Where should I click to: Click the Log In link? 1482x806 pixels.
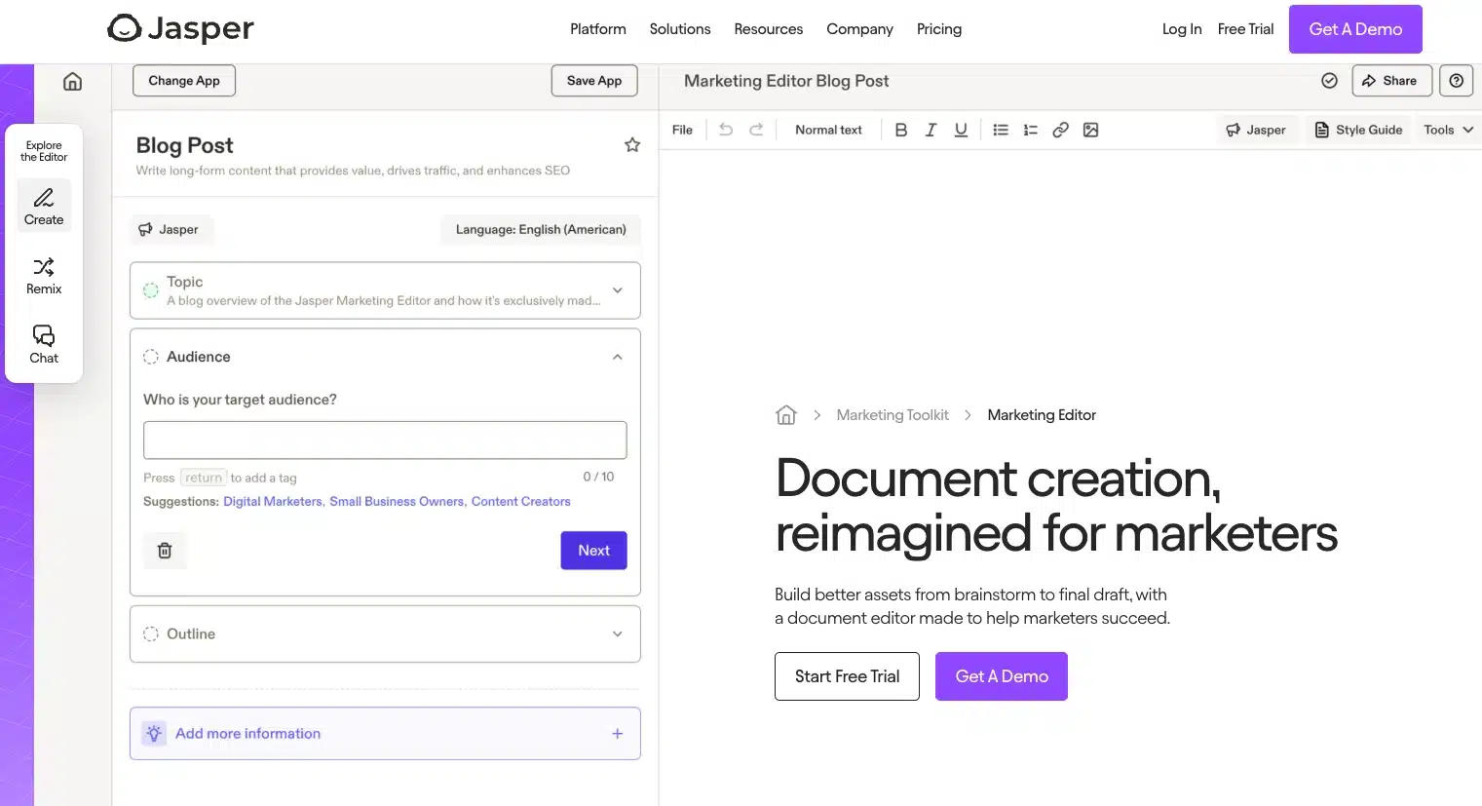tap(1182, 29)
